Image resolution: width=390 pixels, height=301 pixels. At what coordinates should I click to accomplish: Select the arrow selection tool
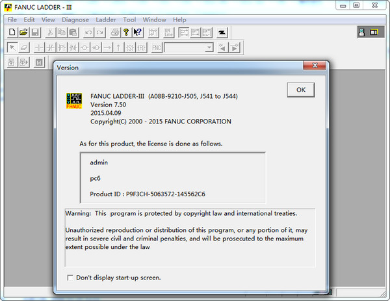[x=12, y=47]
